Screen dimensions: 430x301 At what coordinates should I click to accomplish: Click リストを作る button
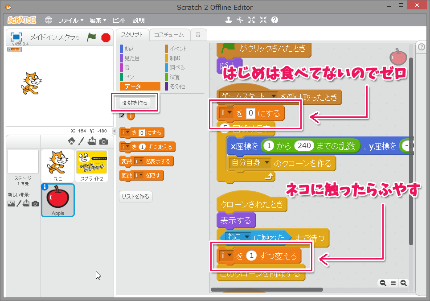tap(136, 197)
